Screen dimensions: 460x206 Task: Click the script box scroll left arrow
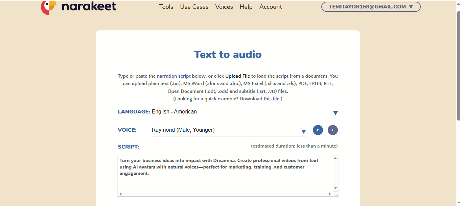tap(121, 194)
